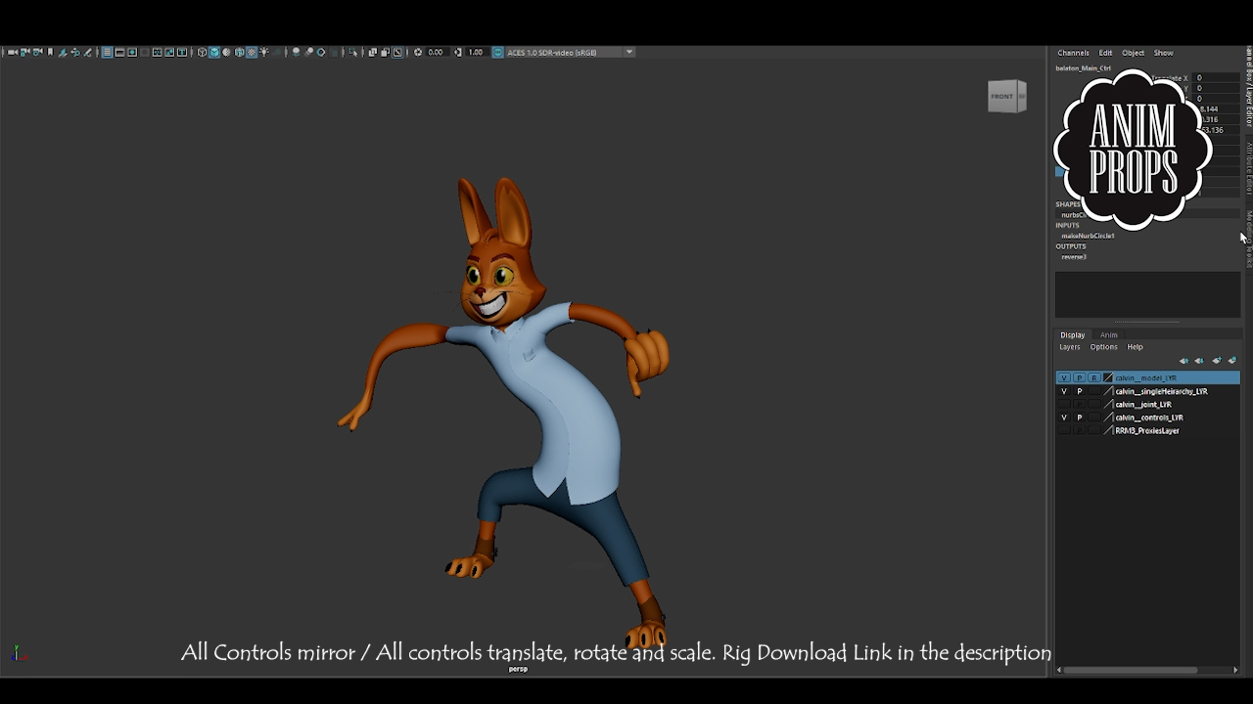Toggle R display type on calvin__model_LYR

tap(1093, 377)
